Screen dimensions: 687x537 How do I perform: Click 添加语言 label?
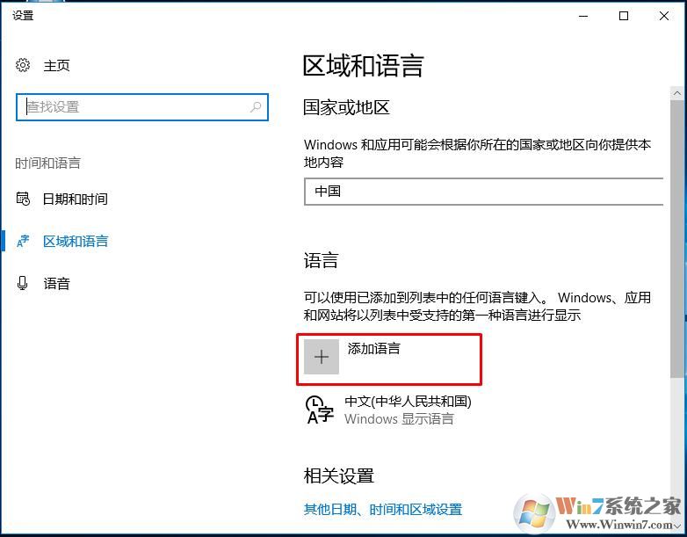(373, 349)
